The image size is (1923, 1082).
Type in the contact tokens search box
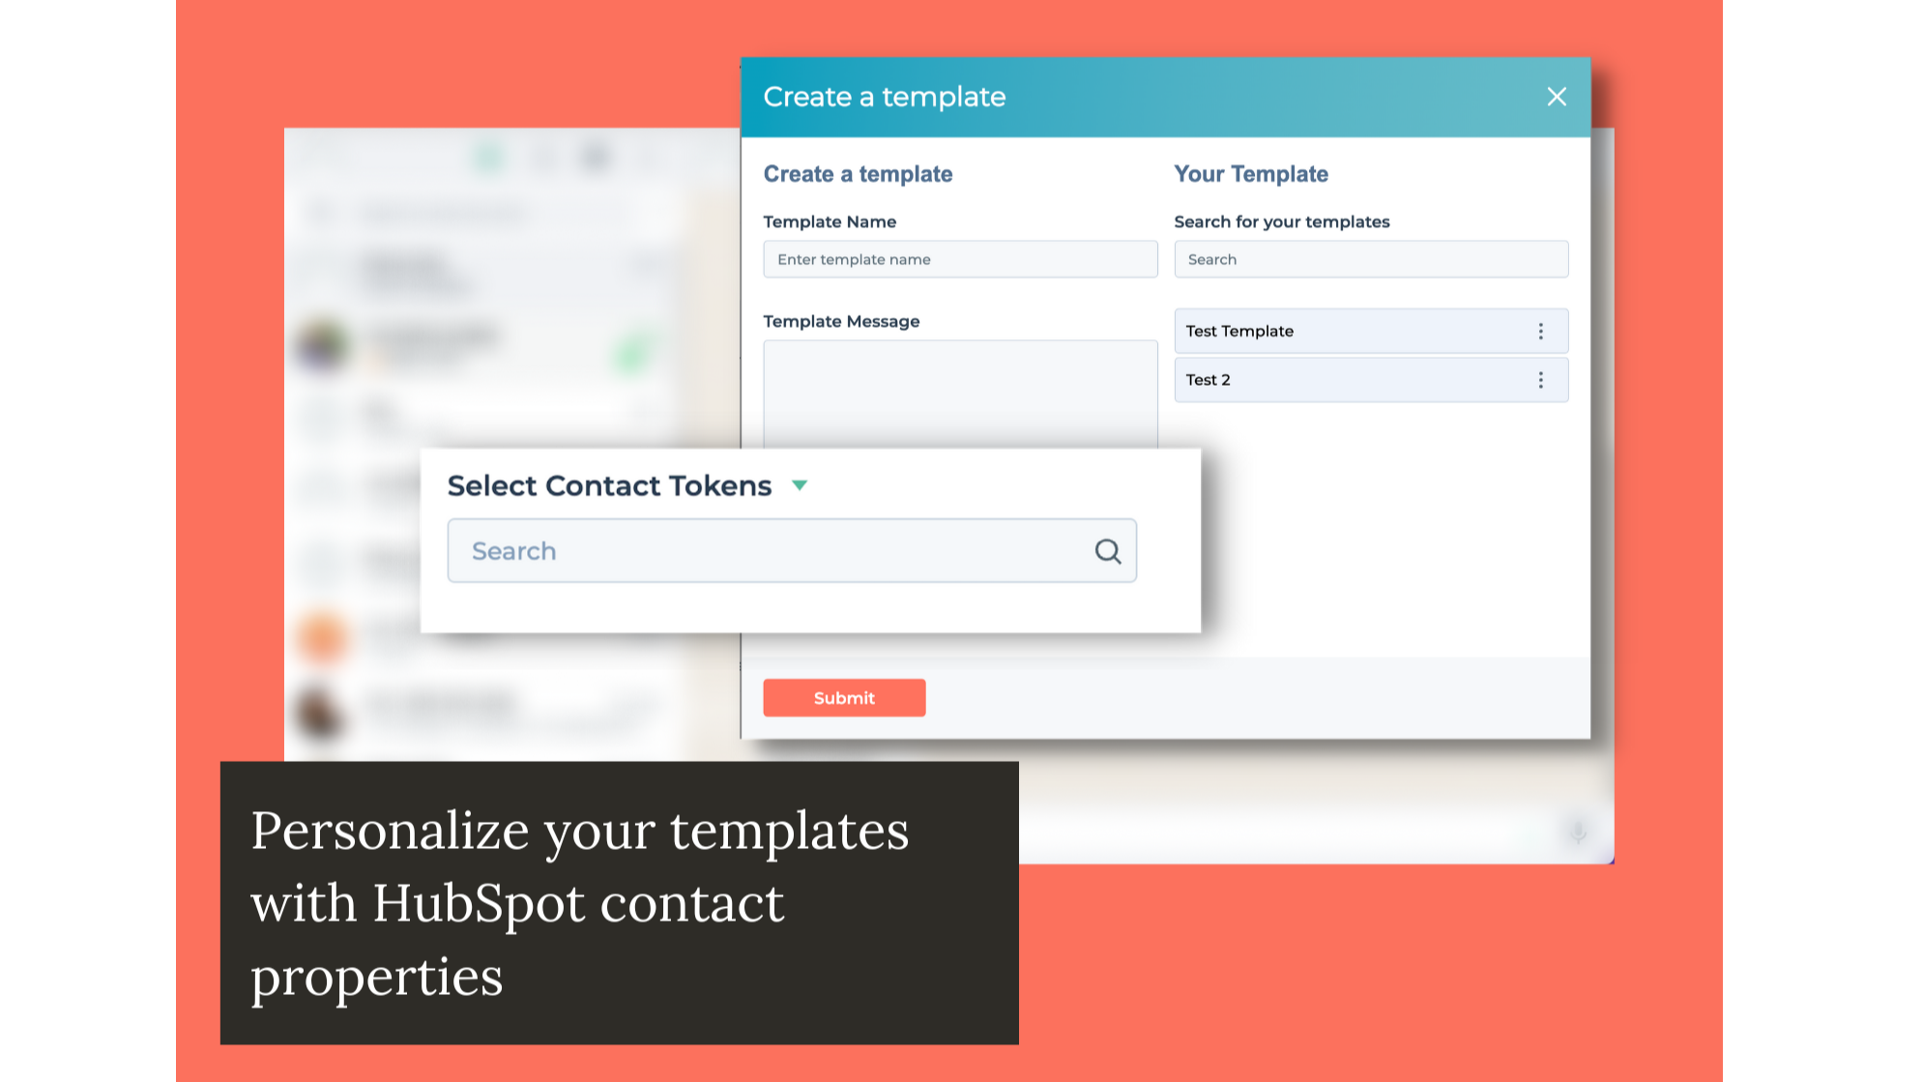point(793,551)
